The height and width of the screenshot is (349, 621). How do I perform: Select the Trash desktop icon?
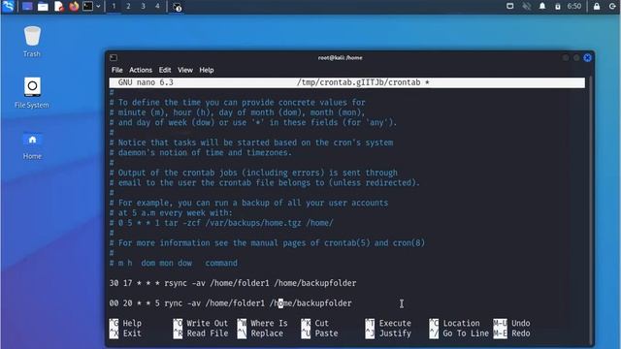[x=32, y=42]
